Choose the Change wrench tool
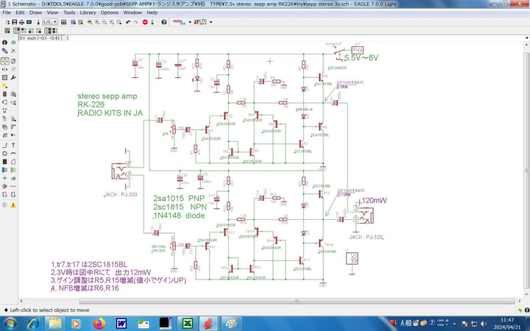Image resolution: width=530 pixels, height=331 pixels. click(15, 77)
